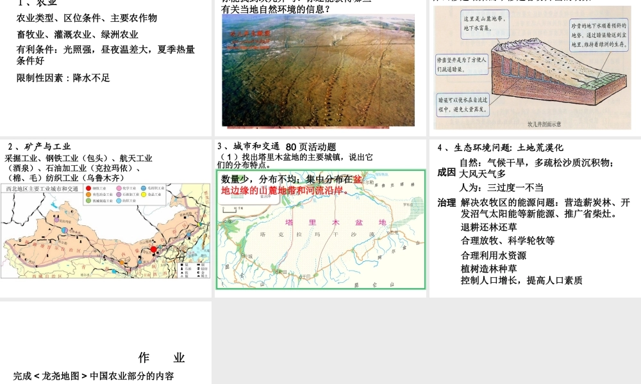Open the 作业 homework slide thumbnail
The image size is (641, 384).
(x=106, y=342)
